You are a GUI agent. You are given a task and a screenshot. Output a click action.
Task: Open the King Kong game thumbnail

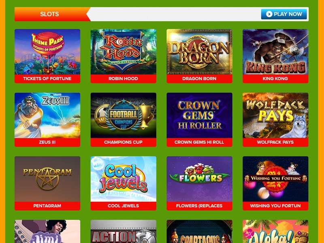pos(275,52)
